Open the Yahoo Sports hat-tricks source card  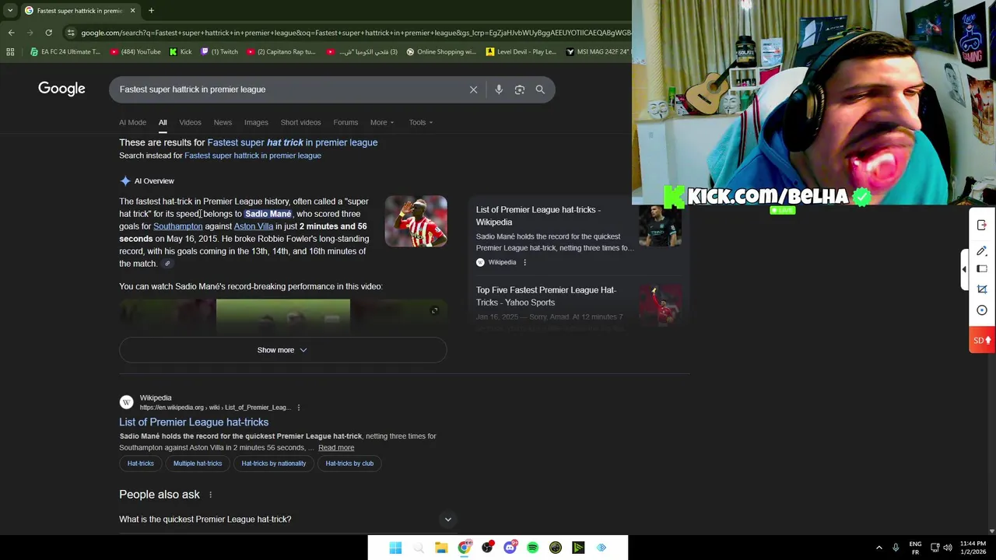579,307
